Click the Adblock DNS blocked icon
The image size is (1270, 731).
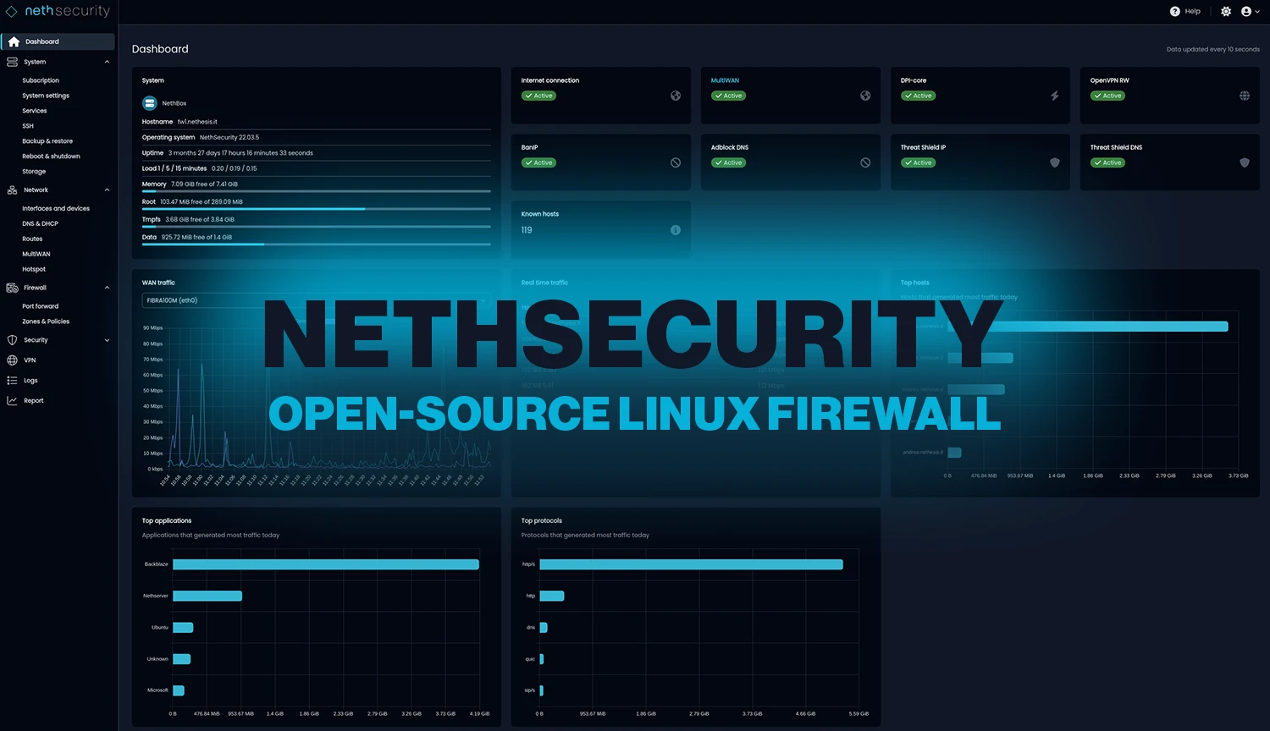click(x=864, y=162)
